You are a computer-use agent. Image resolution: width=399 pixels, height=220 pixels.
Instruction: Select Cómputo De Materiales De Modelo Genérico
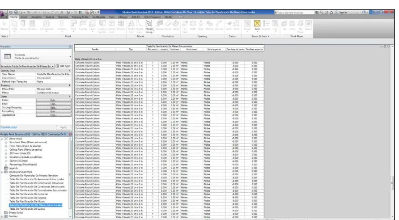pyautogui.click(x=34, y=175)
